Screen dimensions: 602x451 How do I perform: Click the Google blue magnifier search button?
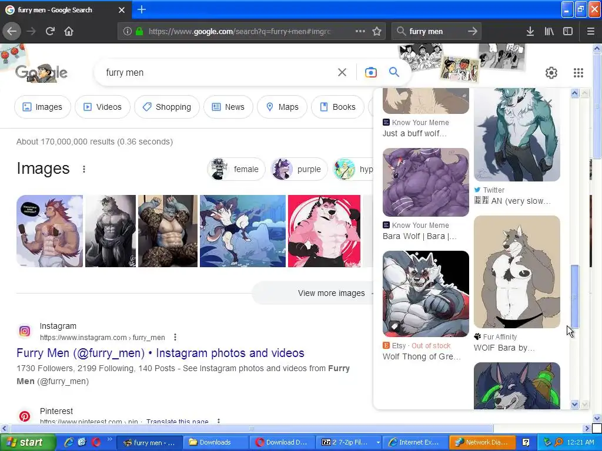pyautogui.click(x=394, y=72)
